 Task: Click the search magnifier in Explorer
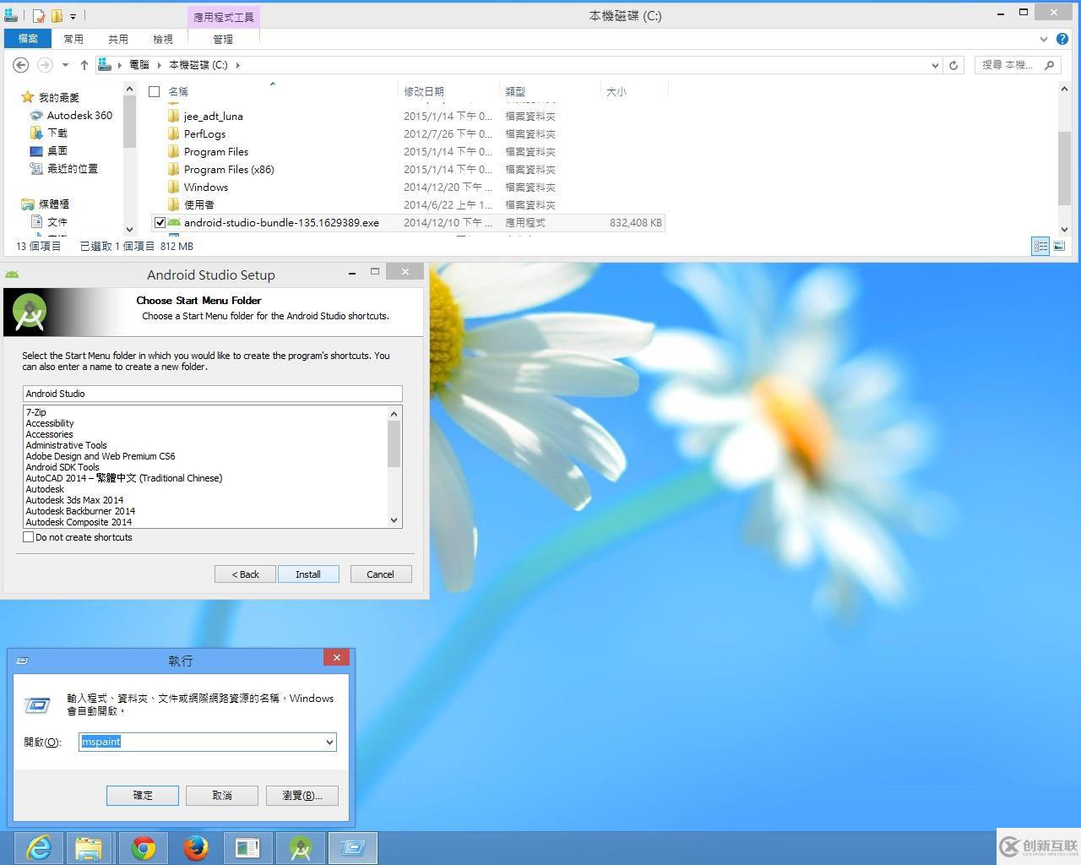pos(1050,65)
